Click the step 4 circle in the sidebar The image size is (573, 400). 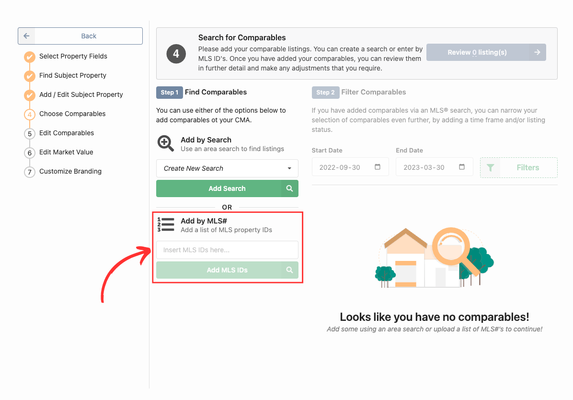click(30, 115)
